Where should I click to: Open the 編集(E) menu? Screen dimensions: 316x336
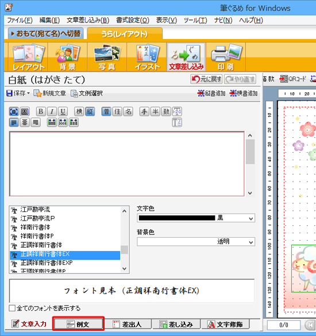click(x=49, y=20)
